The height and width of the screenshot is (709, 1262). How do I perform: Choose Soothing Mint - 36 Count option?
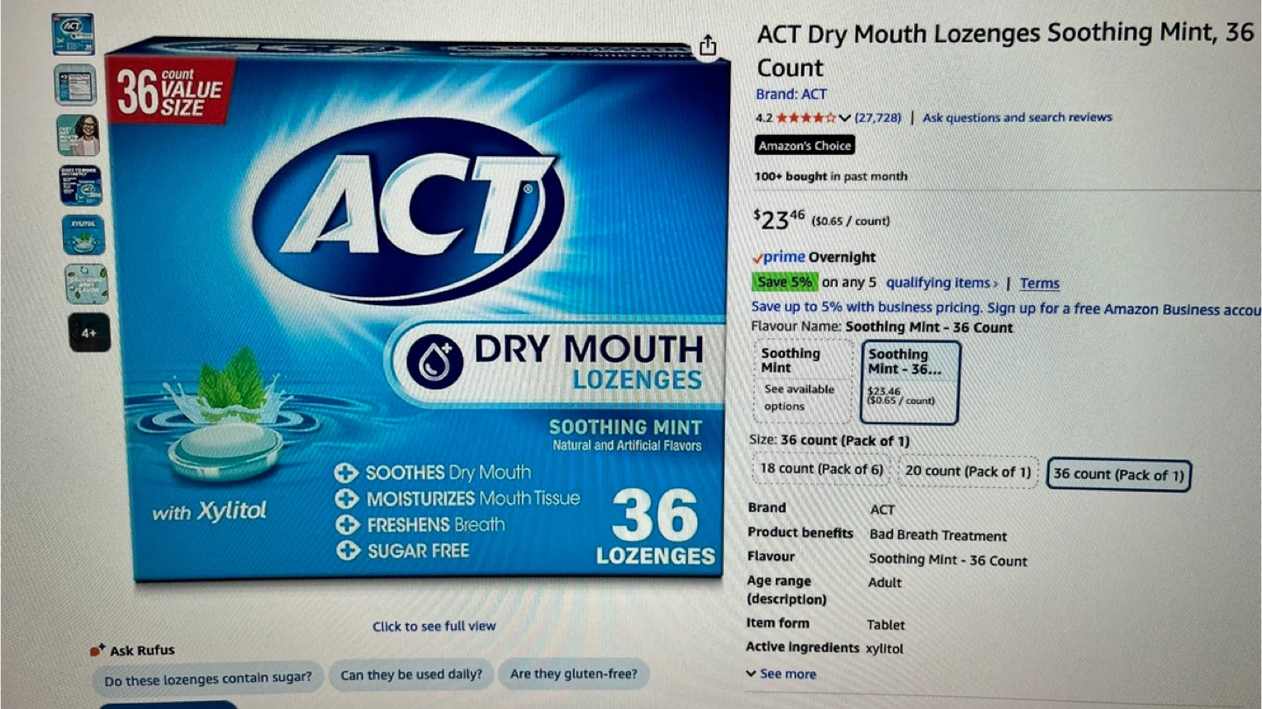(911, 382)
